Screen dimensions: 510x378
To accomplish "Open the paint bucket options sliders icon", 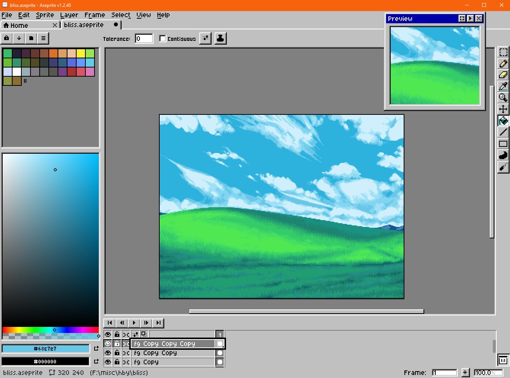I will [205, 38].
